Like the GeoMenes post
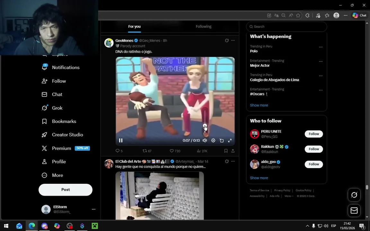The height and width of the screenshot is (231, 370). [175, 151]
